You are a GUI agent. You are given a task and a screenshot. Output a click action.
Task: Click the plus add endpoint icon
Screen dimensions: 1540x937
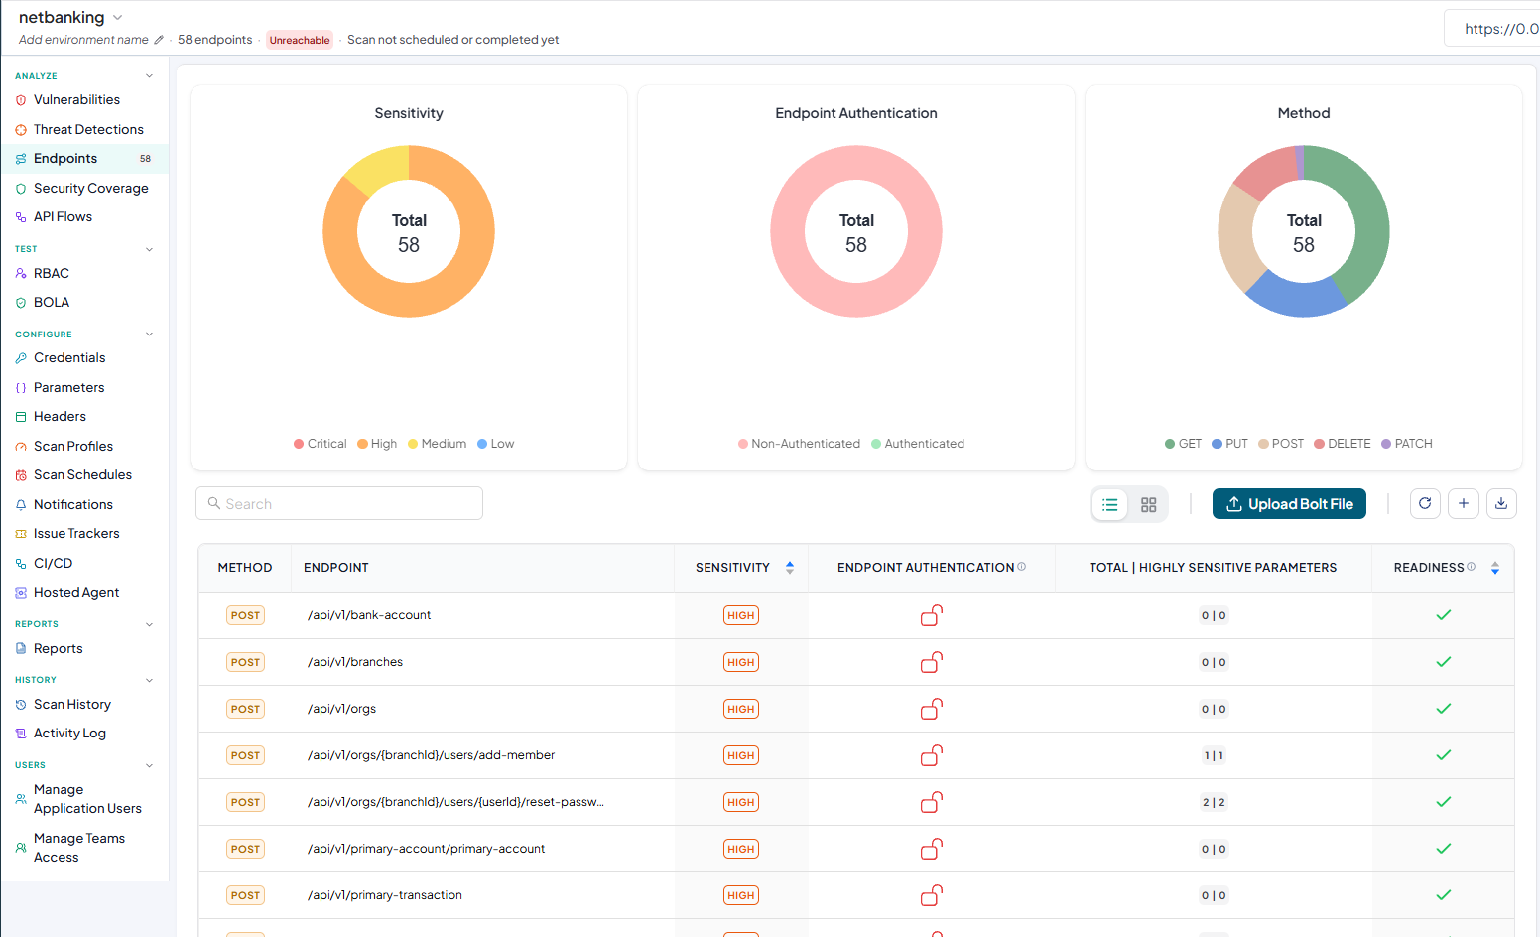[1464, 503]
